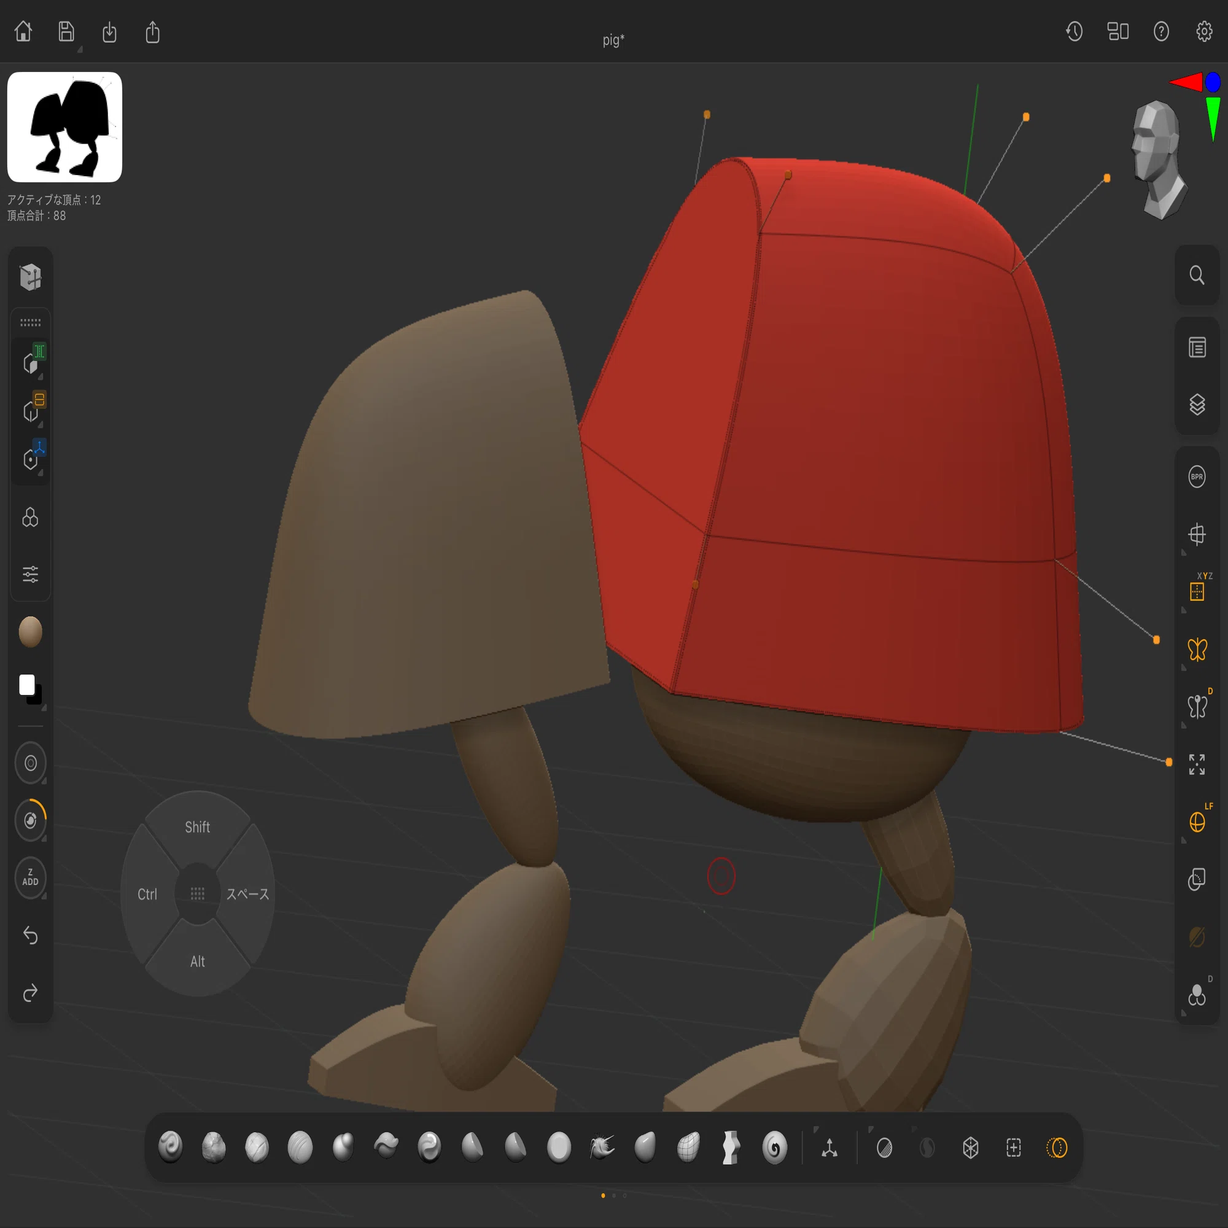Click the dashed selection plus icon

pos(1014,1148)
